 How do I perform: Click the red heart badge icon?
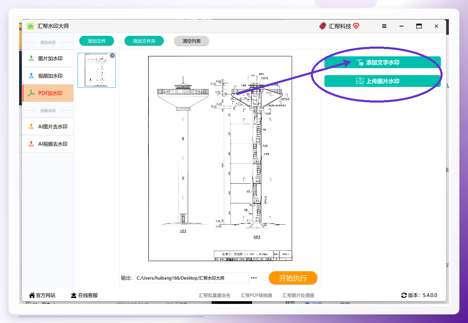click(356, 26)
